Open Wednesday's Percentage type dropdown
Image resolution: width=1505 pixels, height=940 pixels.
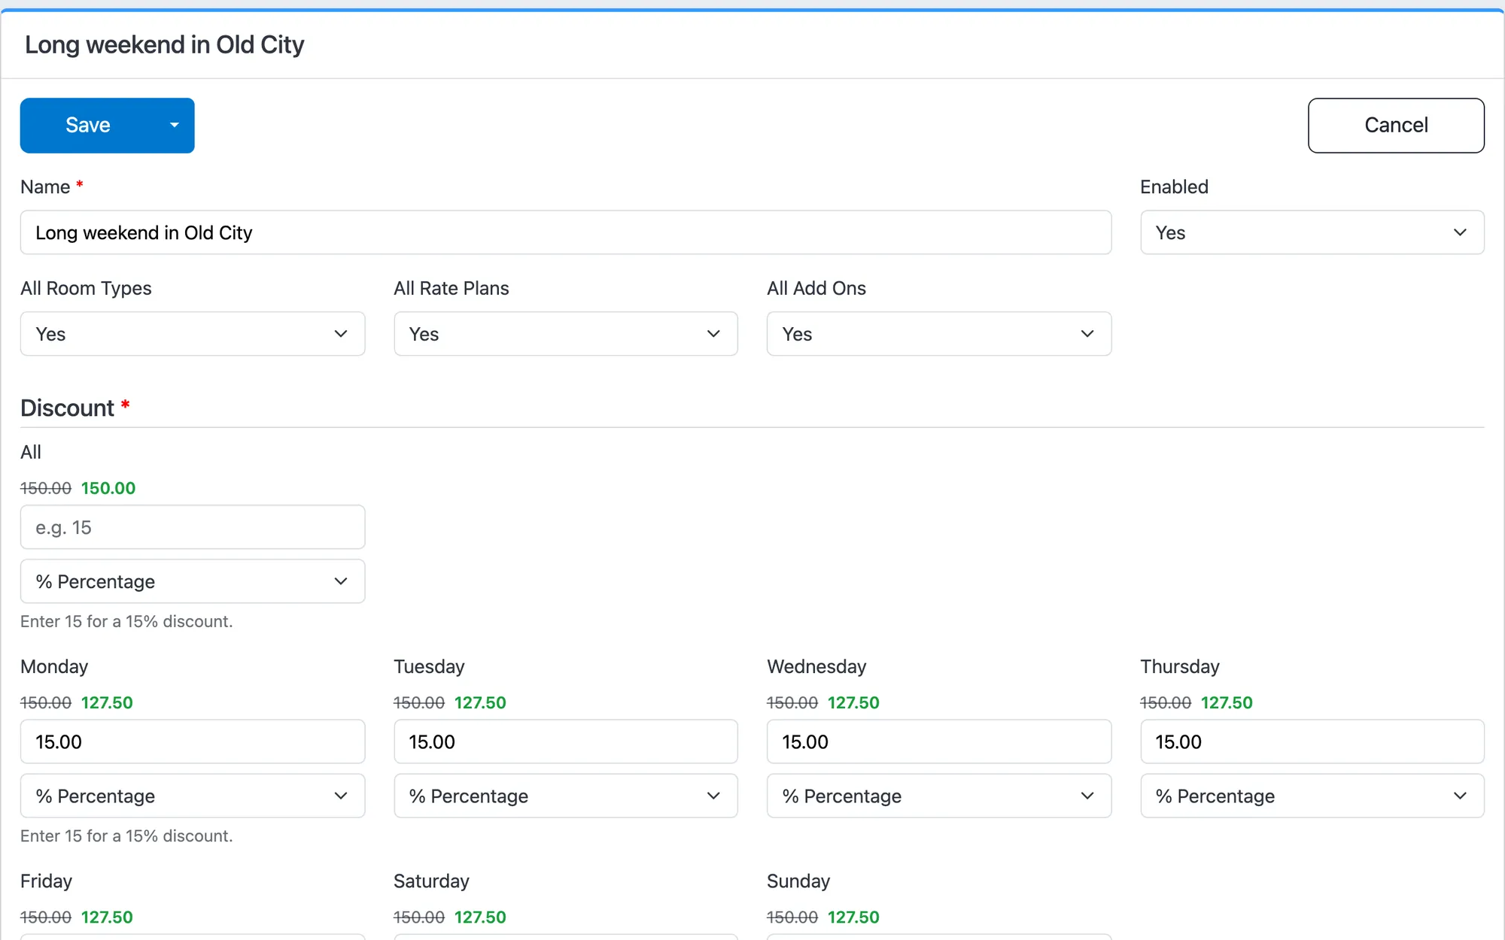point(939,796)
